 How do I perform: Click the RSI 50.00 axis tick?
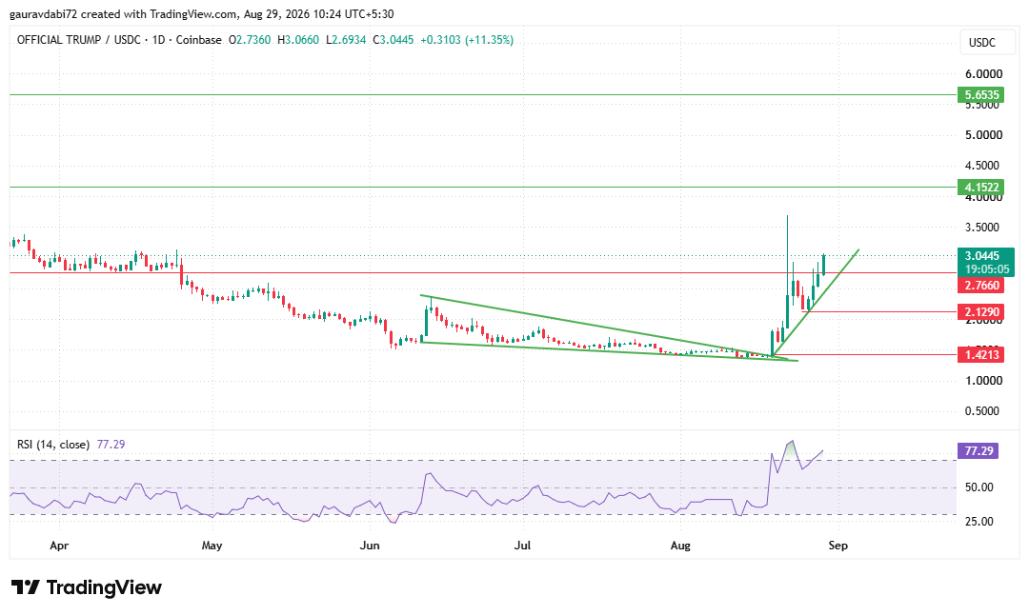(979, 487)
